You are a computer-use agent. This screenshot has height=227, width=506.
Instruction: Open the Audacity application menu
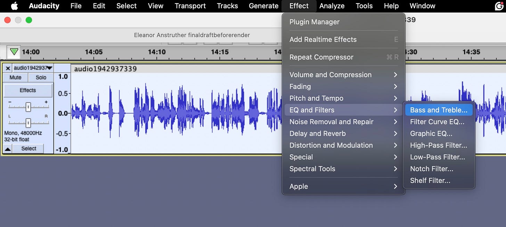coord(44,6)
